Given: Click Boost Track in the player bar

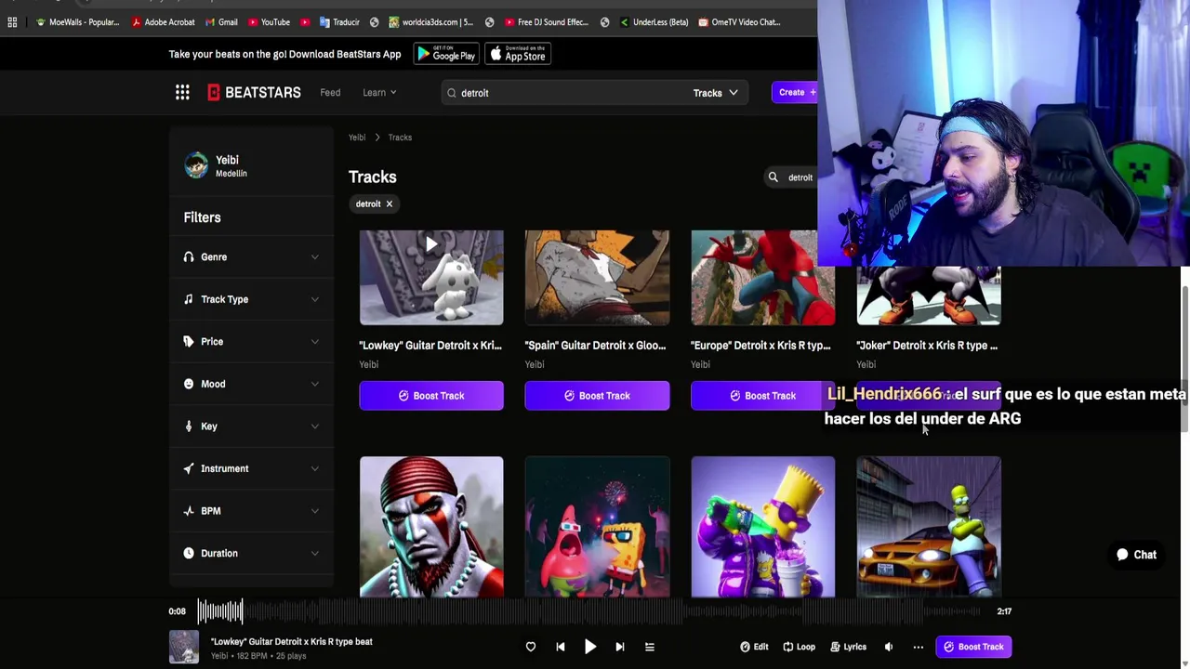Looking at the screenshot, I should pos(974,647).
